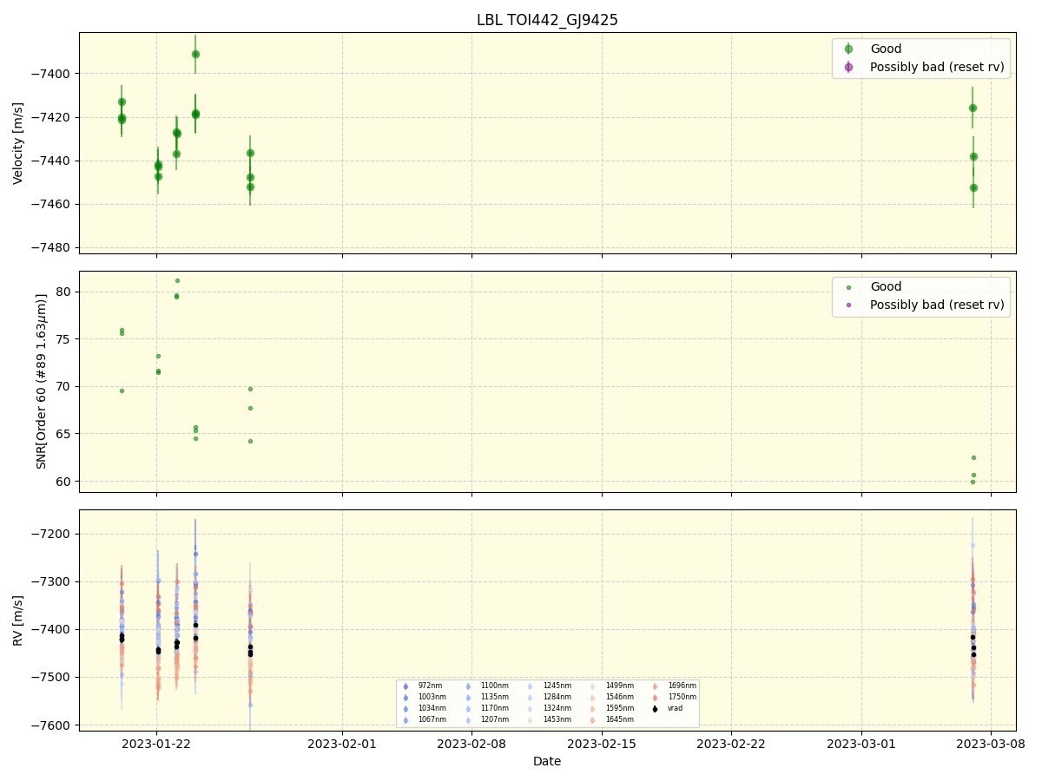Click the 2023-03-01 date tick label
1042x781 pixels.
[861, 744]
